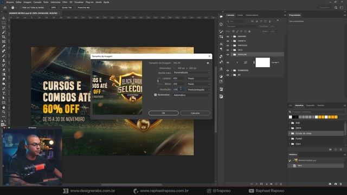This screenshot has height=195, width=347.
Task: Expand the ELEMENTOS group arrow
Action: click(232, 70)
